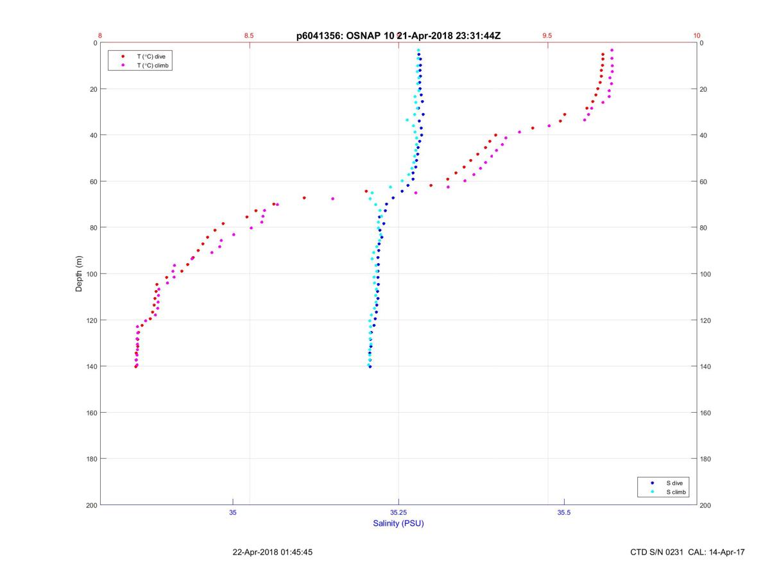Click the 'CTD S/N 0231 CAL: 14-Apr-17' footer

[688, 552]
